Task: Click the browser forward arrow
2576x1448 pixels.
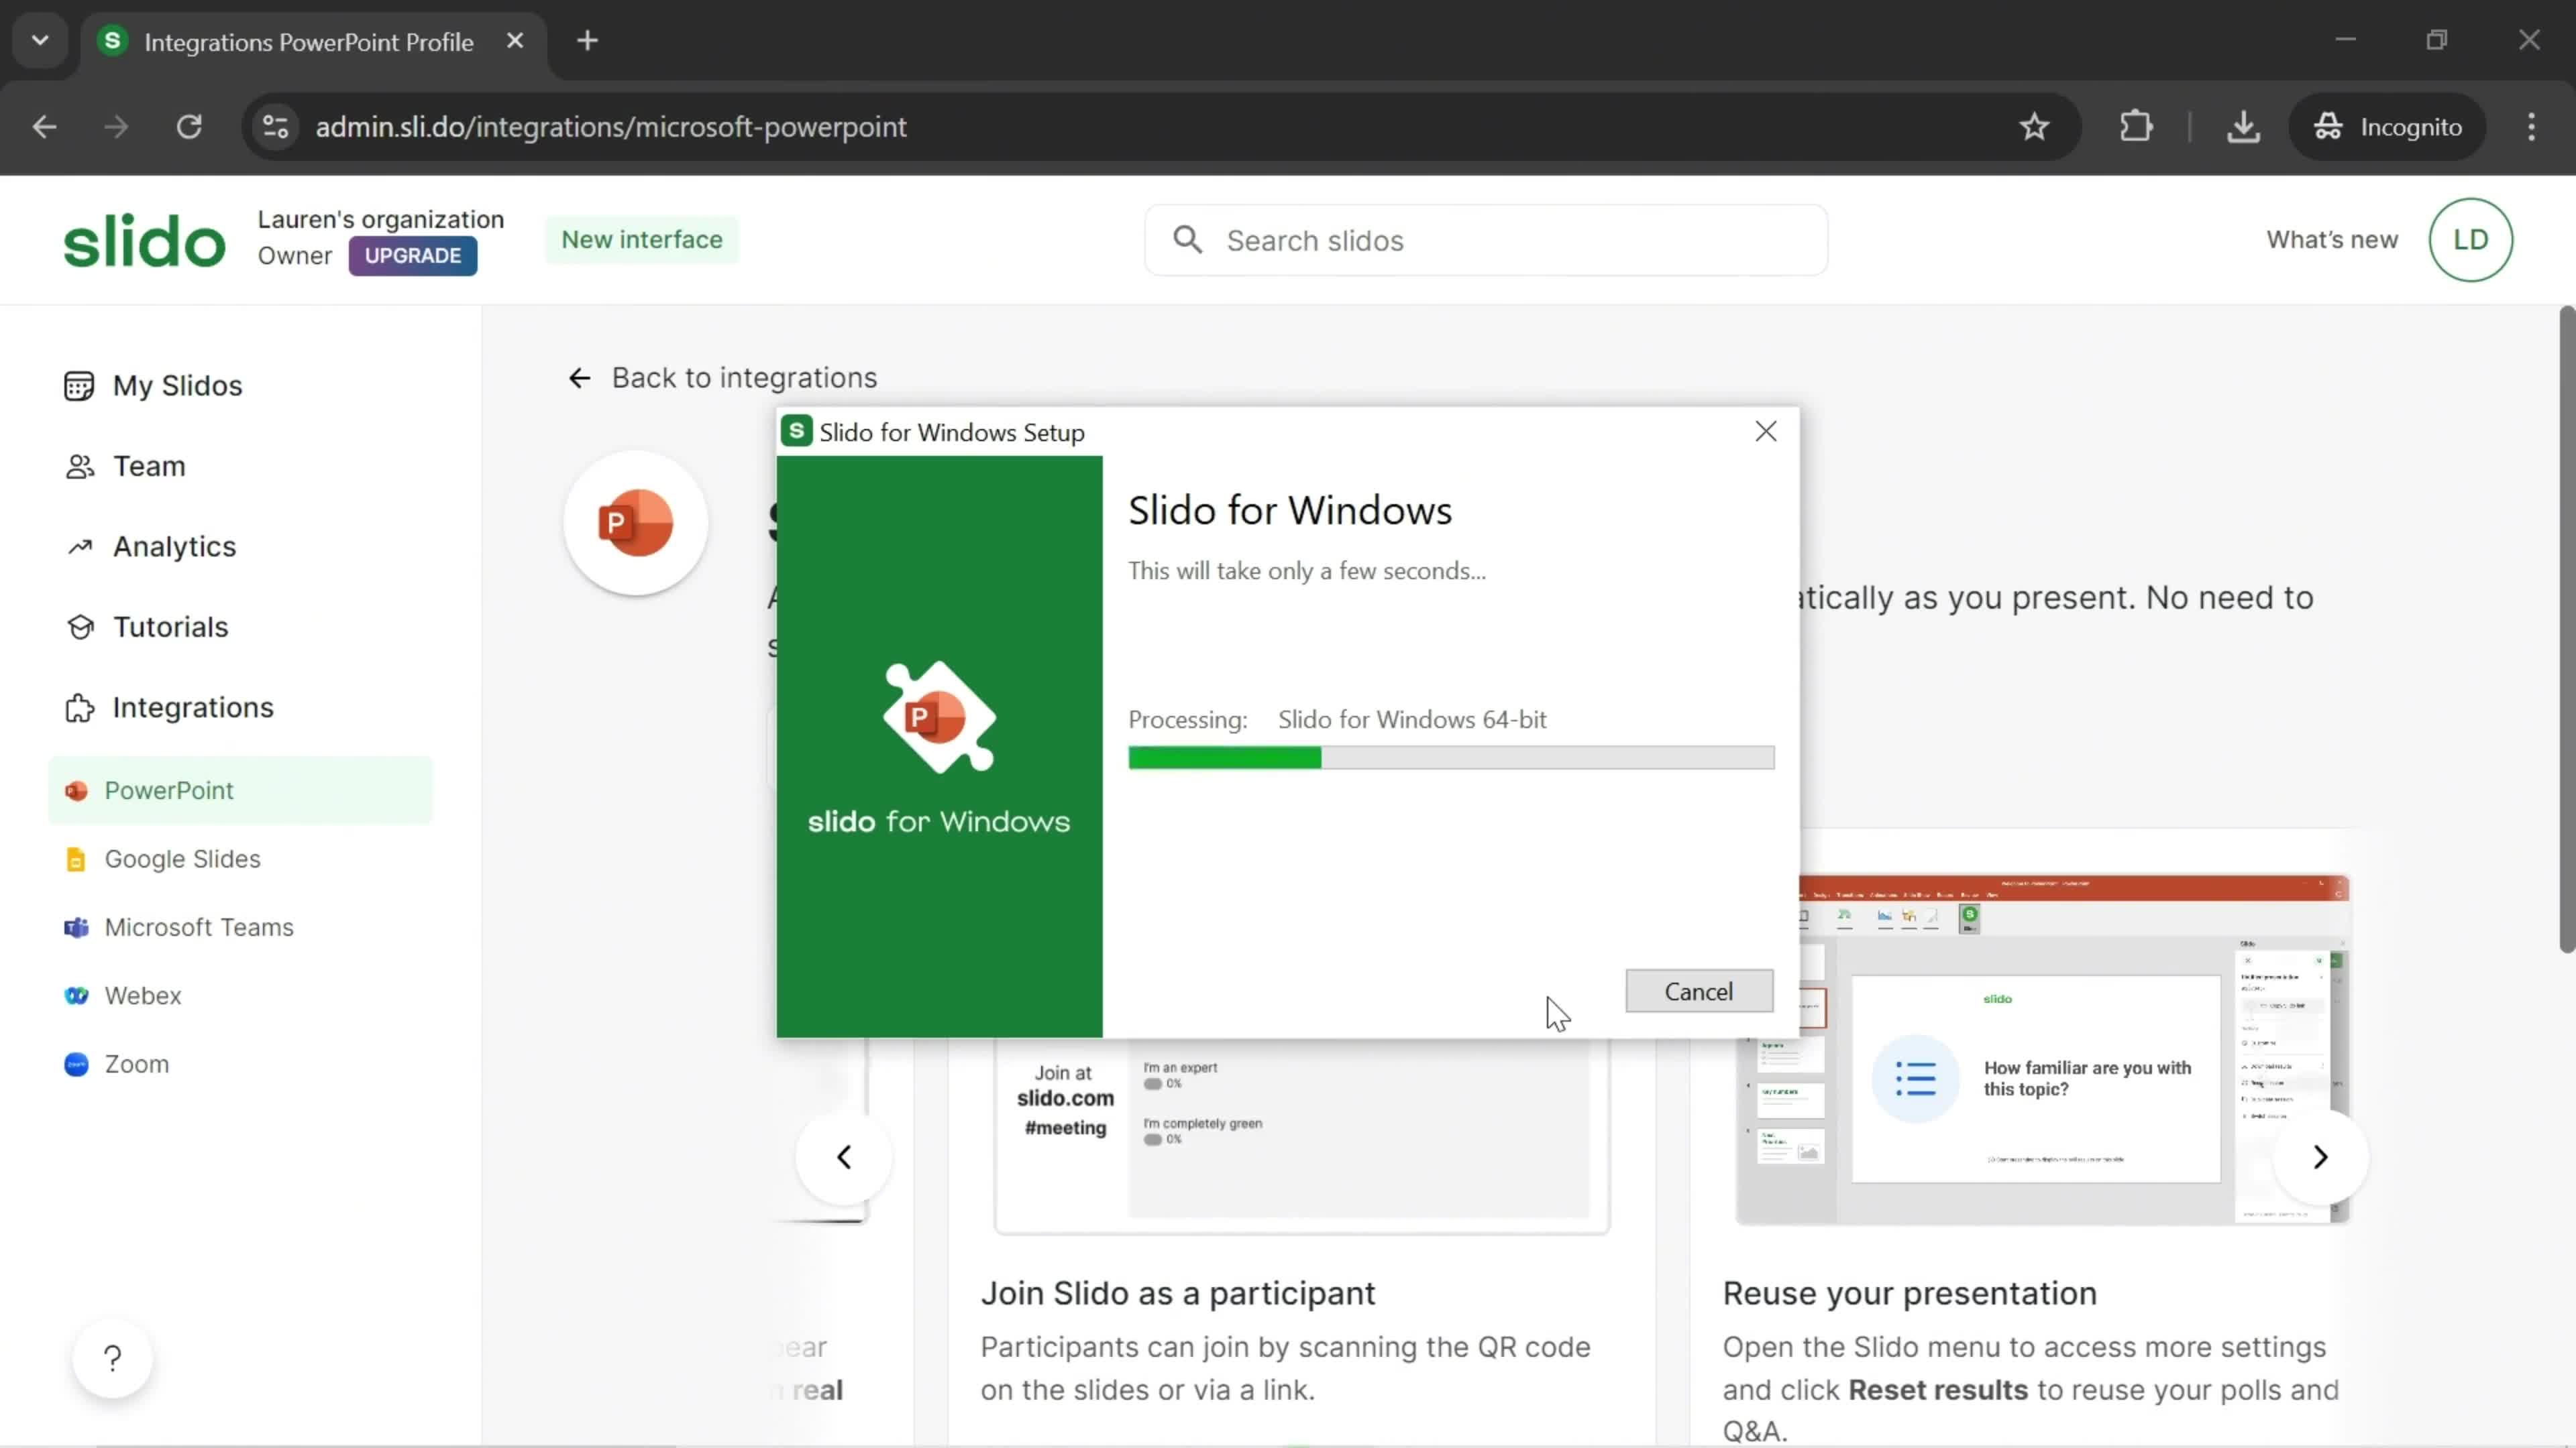Action: 116,127
